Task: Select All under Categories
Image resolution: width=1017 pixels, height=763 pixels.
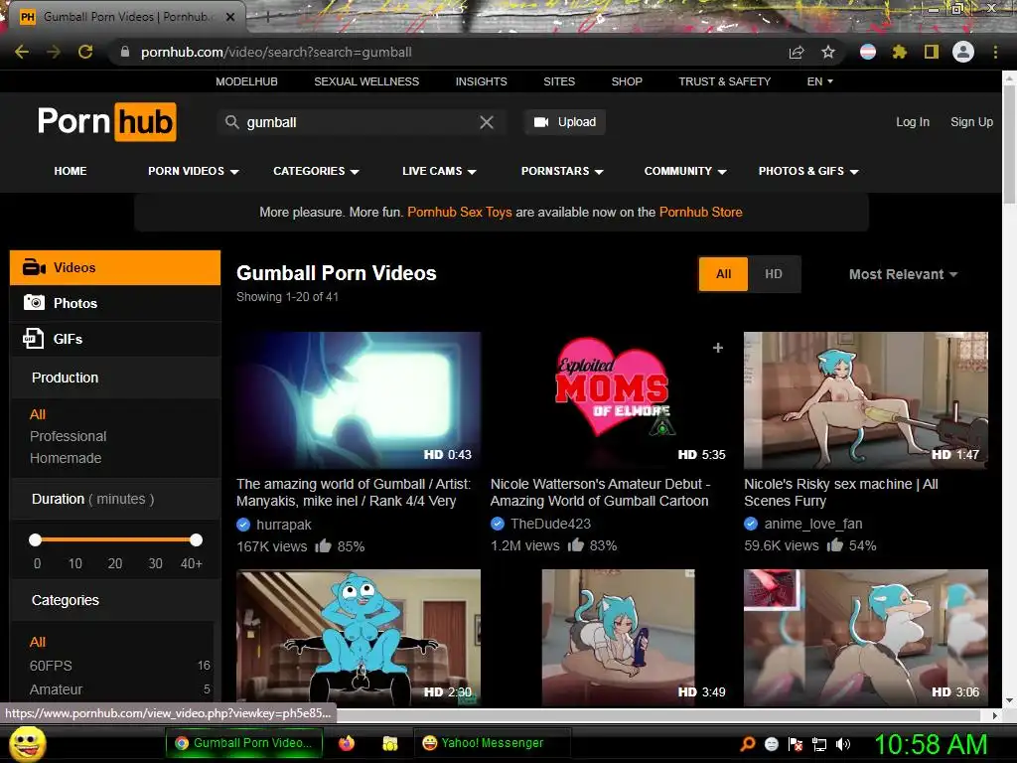Action: click(38, 642)
